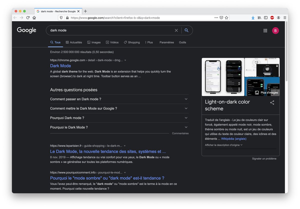
Task: Click Commentaires feedback link
Action: click(x=180, y=133)
